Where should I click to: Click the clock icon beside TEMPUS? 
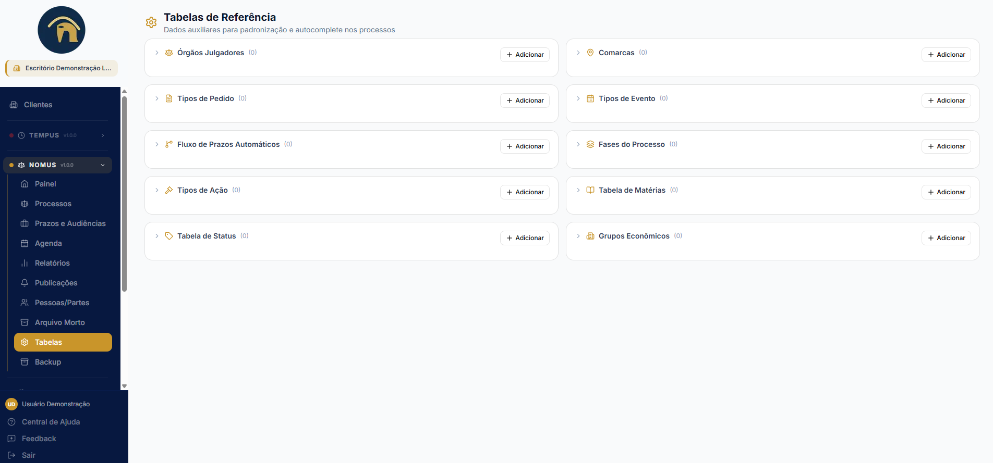[21, 135]
